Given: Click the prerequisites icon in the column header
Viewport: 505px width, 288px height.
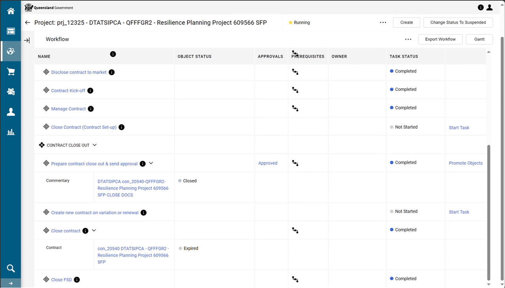Looking at the screenshot, I should coord(295,53).
